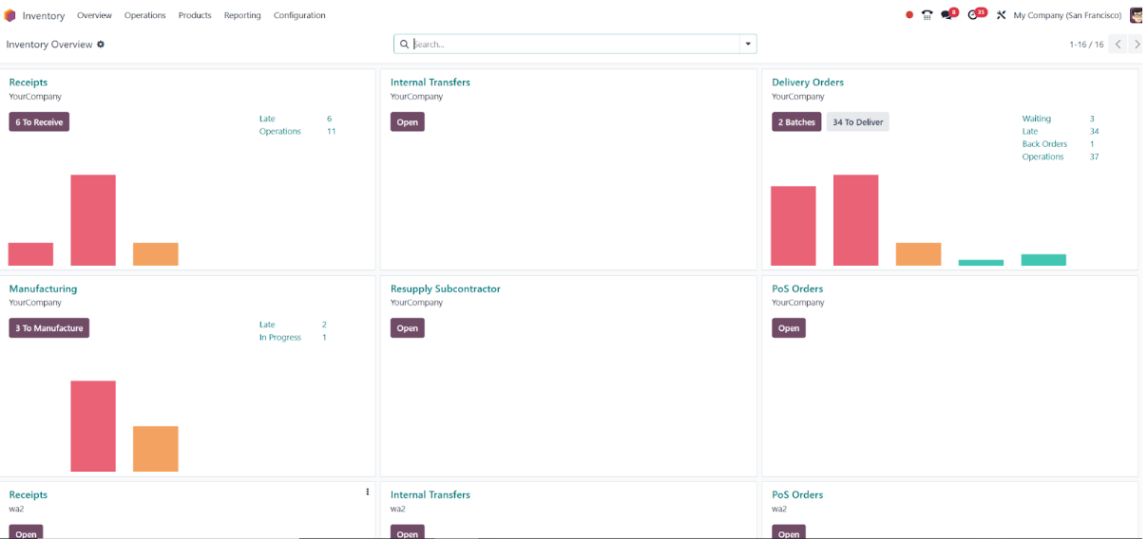Click the 6 To Receive button
1148x539 pixels.
(39, 121)
